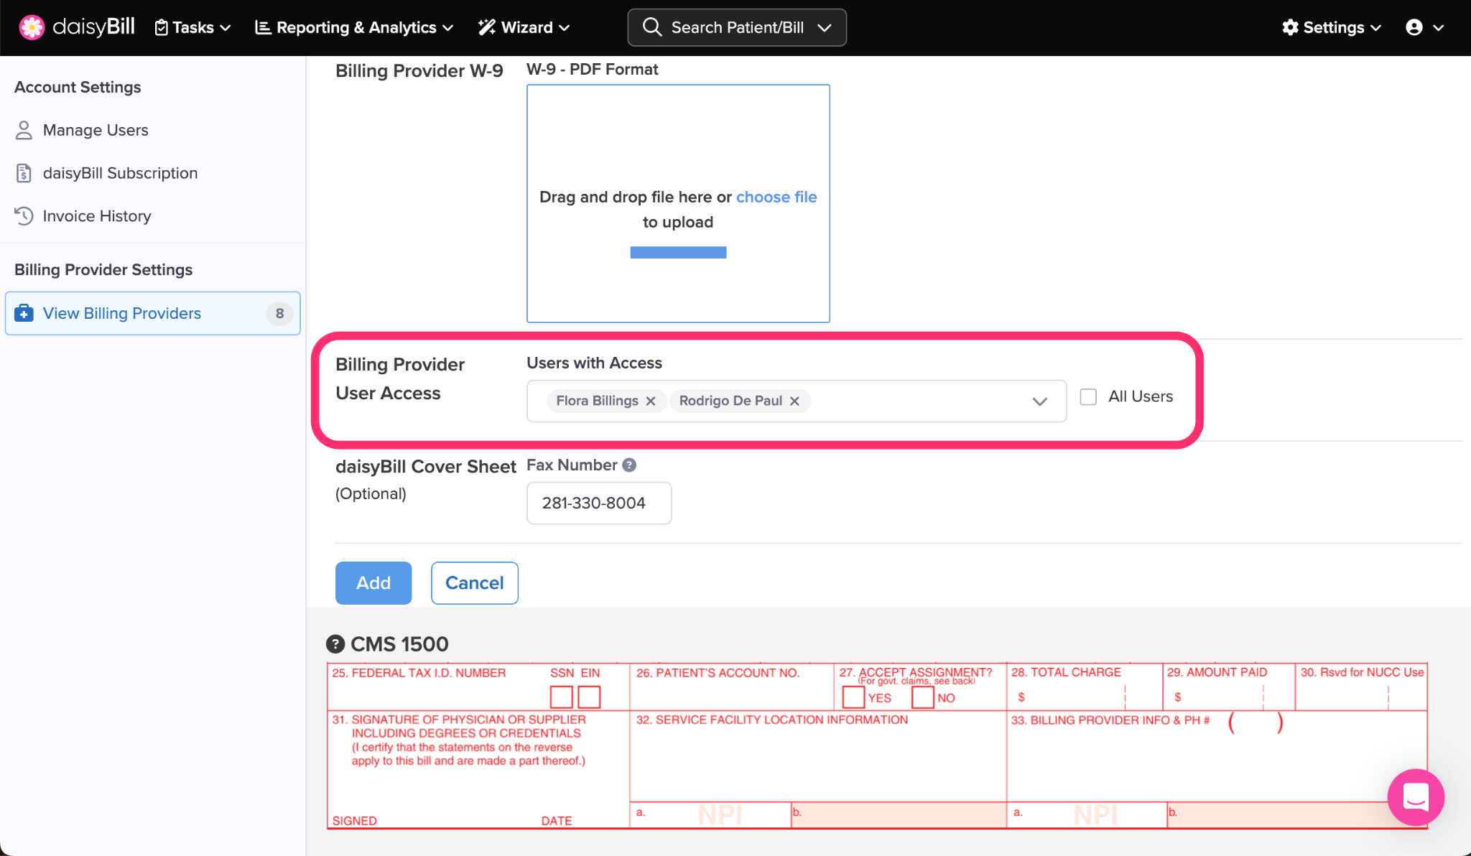Open the user account profile icon
The height and width of the screenshot is (856, 1471).
tap(1414, 27)
